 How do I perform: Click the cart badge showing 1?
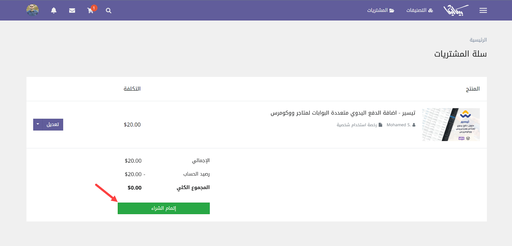(x=94, y=8)
